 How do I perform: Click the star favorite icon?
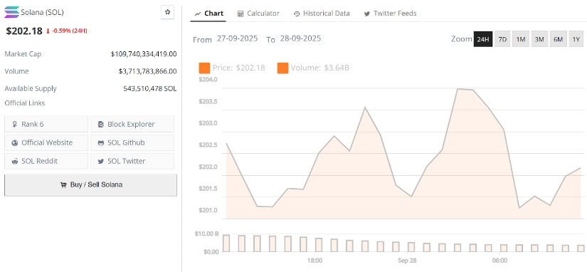click(167, 12)
